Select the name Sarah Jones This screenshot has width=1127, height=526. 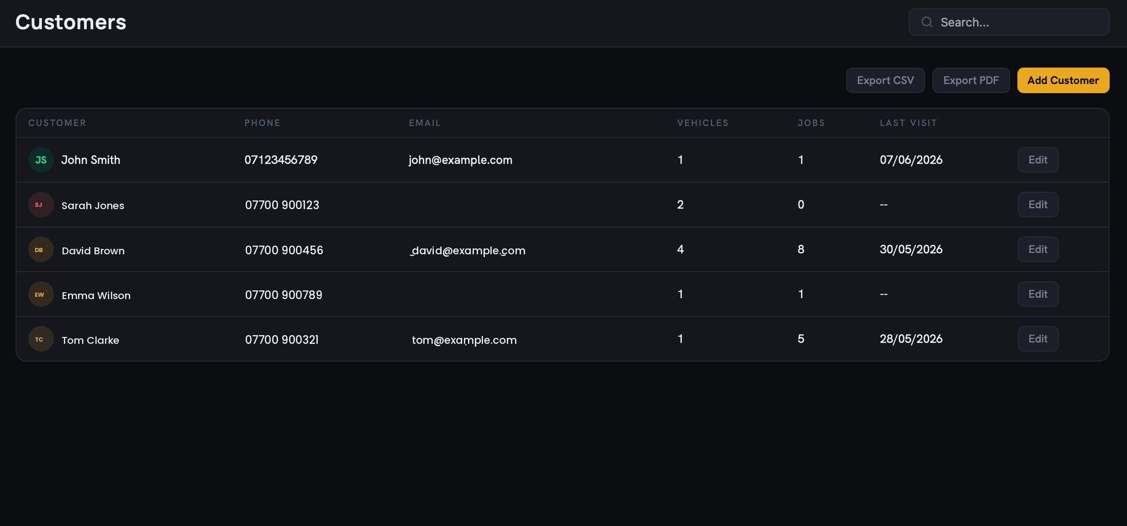pos(93,205)
